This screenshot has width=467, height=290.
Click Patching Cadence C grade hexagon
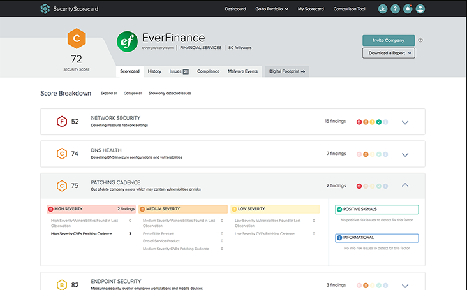62,185
